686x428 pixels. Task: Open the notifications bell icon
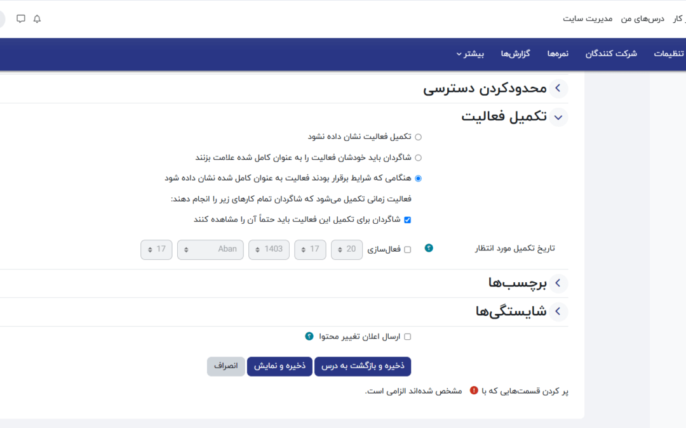coord(37,19)
